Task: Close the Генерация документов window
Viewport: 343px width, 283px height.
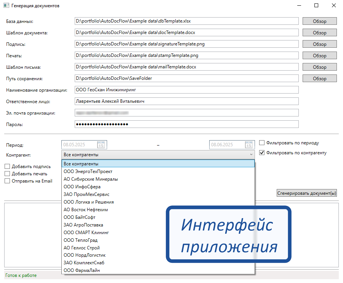Action: (x=333, y=5)
